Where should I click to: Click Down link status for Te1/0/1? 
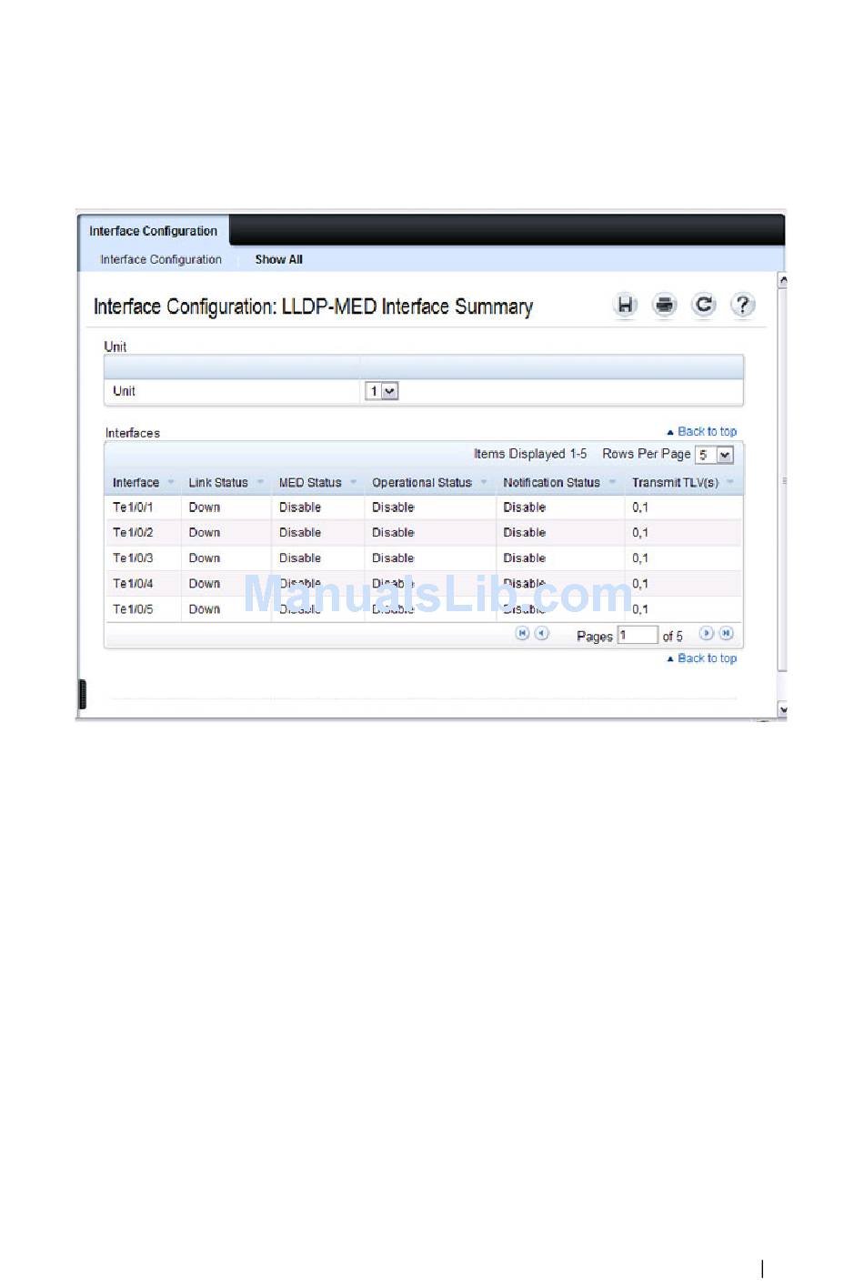[x=205, y=507]
